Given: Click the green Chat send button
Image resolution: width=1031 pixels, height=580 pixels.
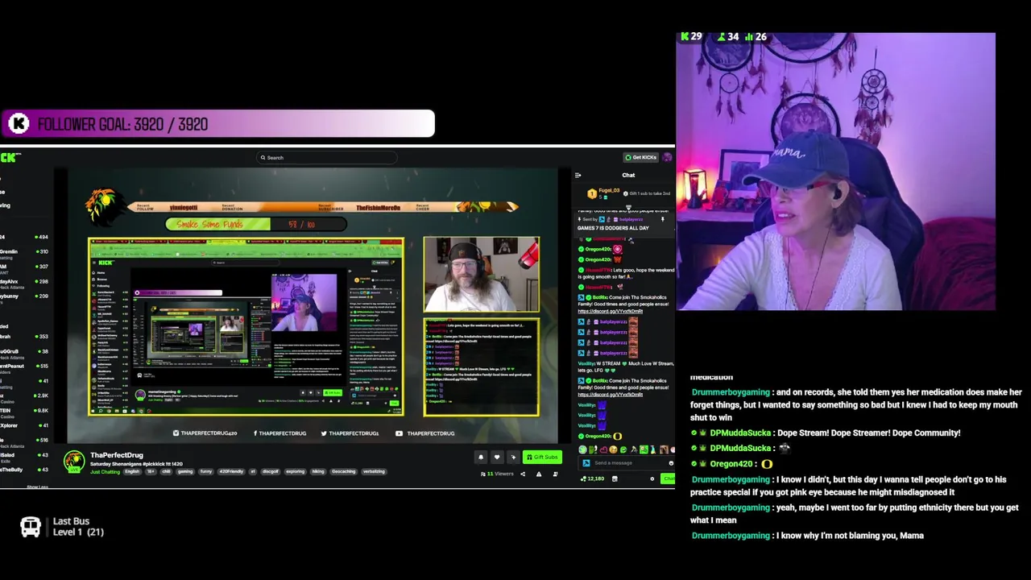Looking at the screenshot, I should click(668, 478).
